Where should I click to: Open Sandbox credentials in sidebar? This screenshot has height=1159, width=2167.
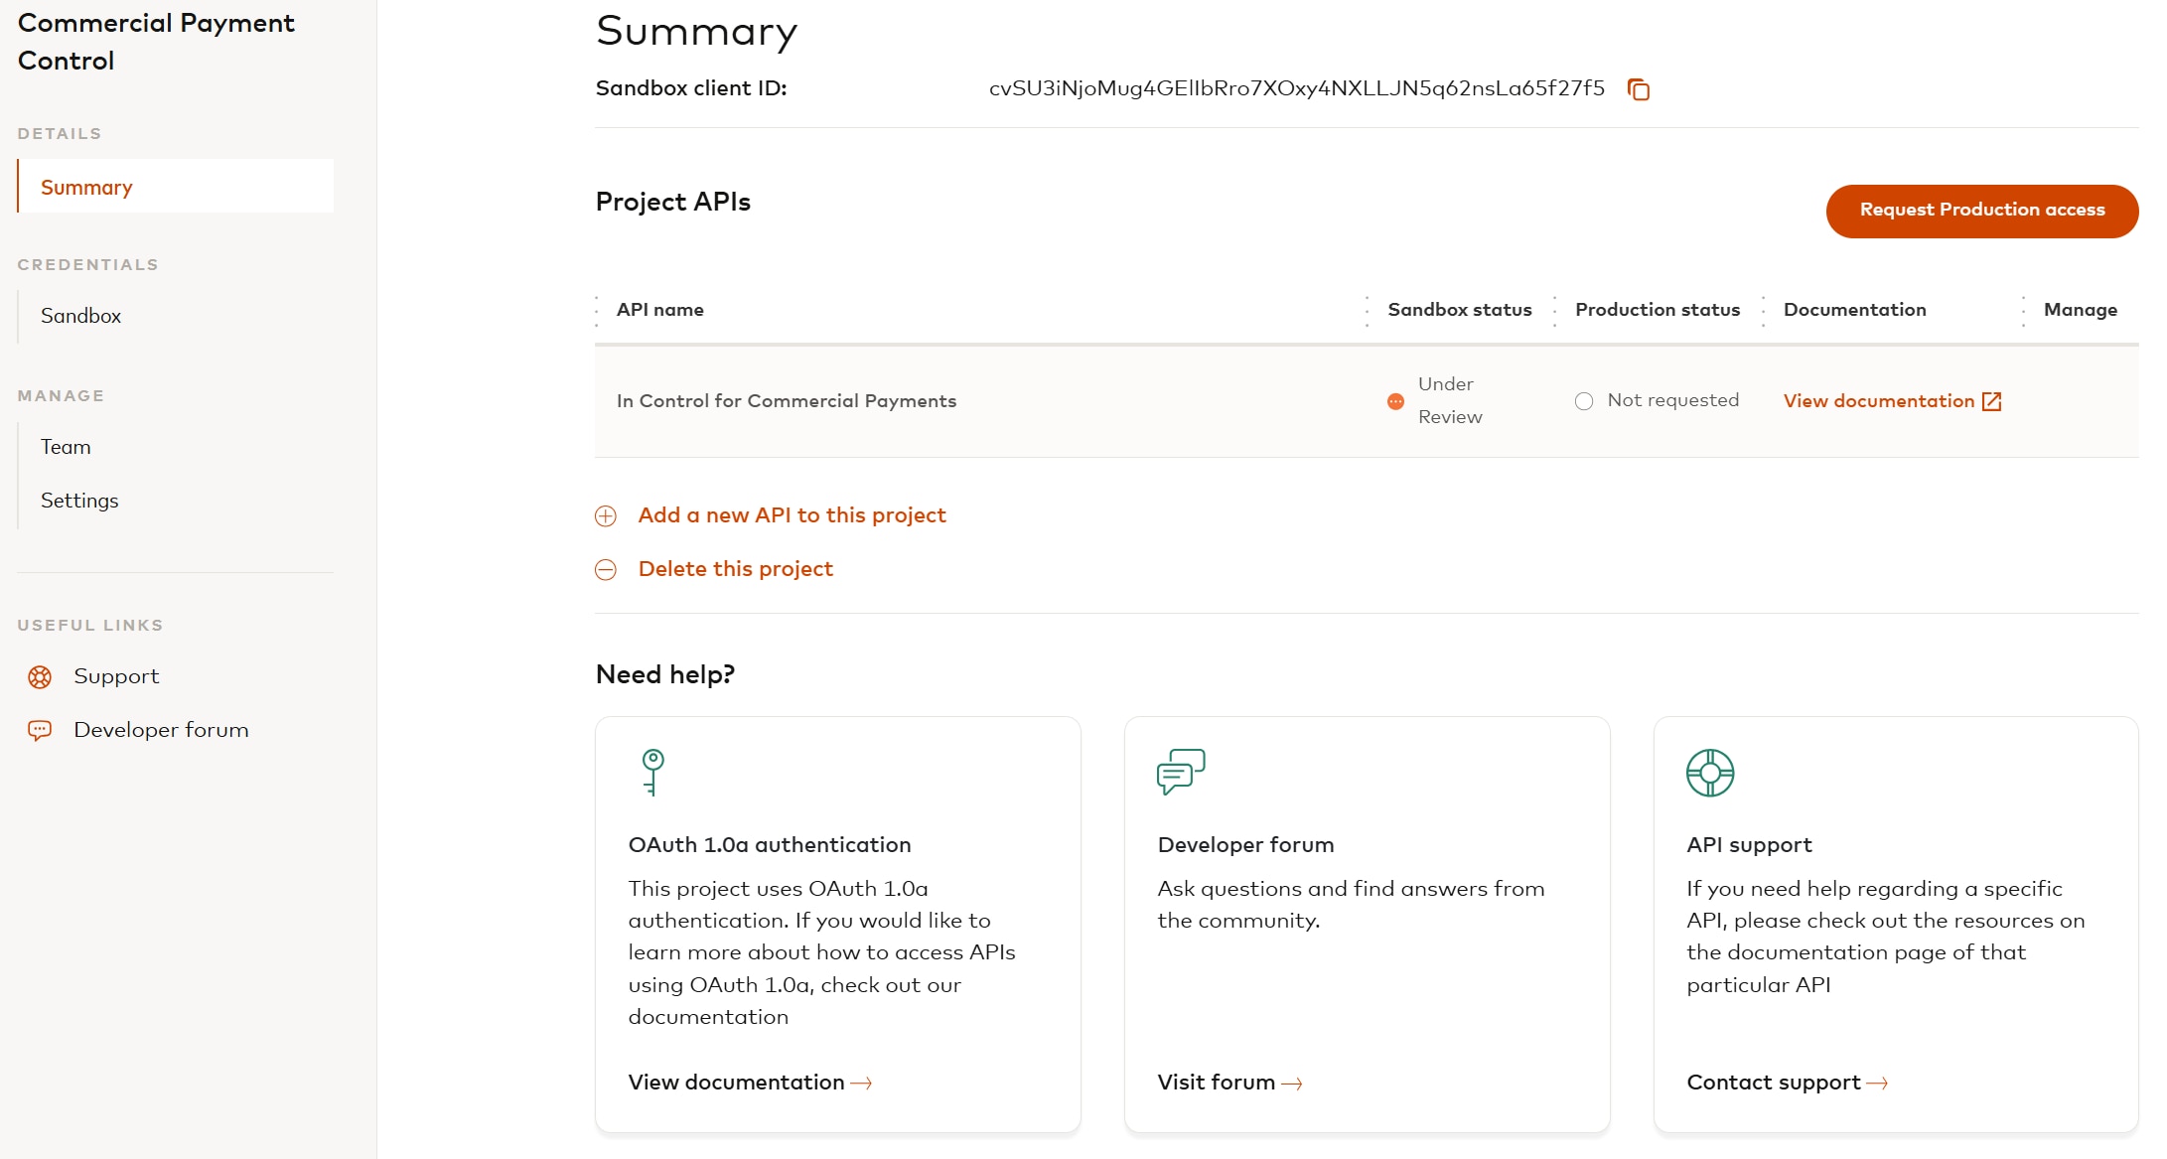pos(80,316)
